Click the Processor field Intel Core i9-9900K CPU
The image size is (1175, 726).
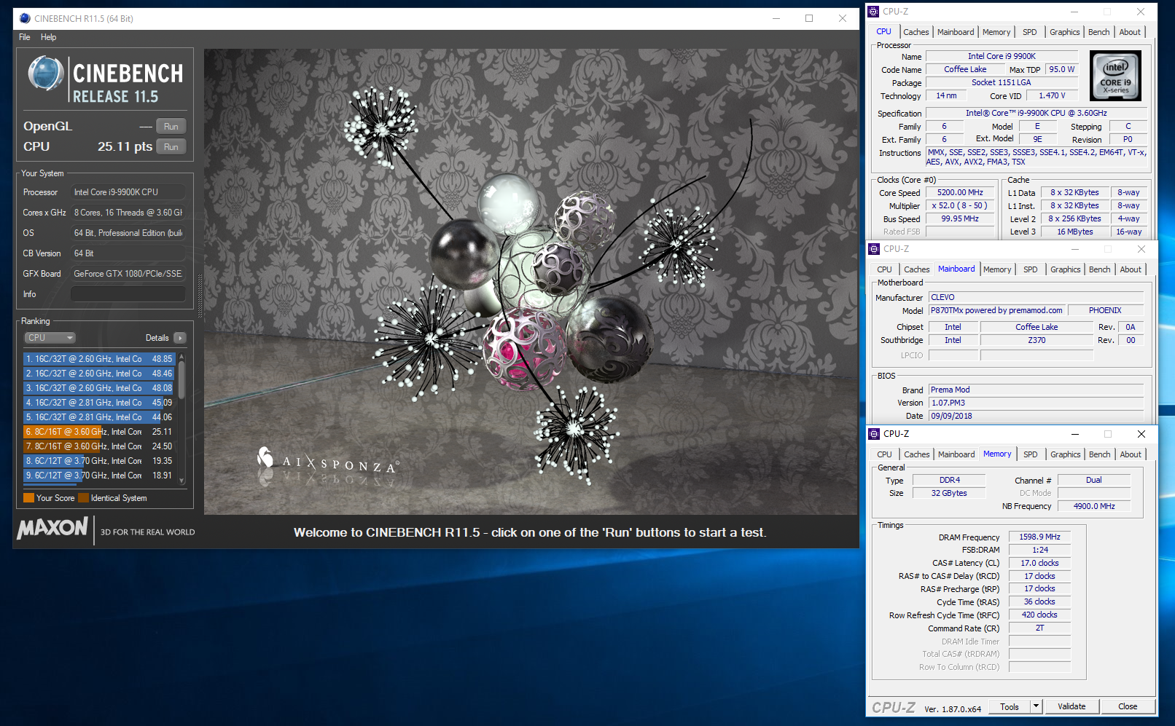128,192
